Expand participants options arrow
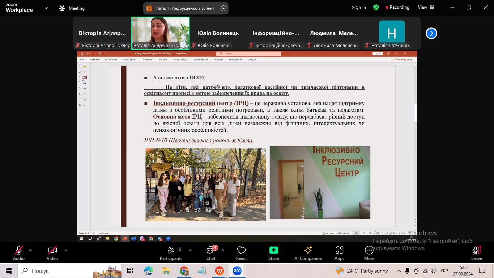 (x=190, y=250)
